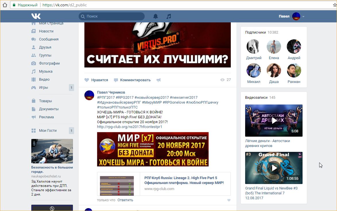Click hashtag #newserver2017
The height and width of the screenshot is (211, 337).
coord(183,98)
